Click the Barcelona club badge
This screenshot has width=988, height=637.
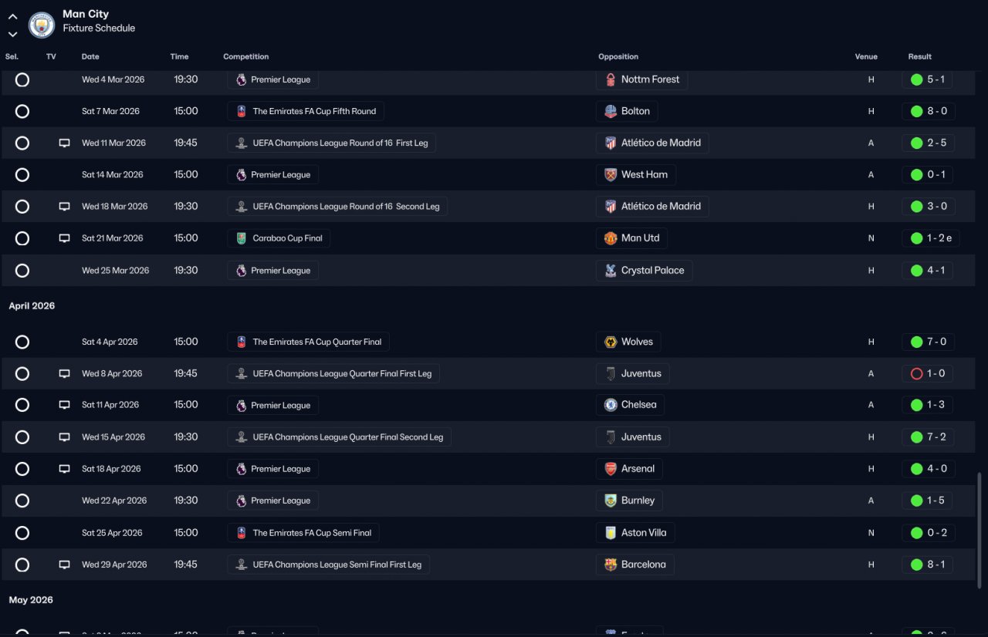coord(611,565)
